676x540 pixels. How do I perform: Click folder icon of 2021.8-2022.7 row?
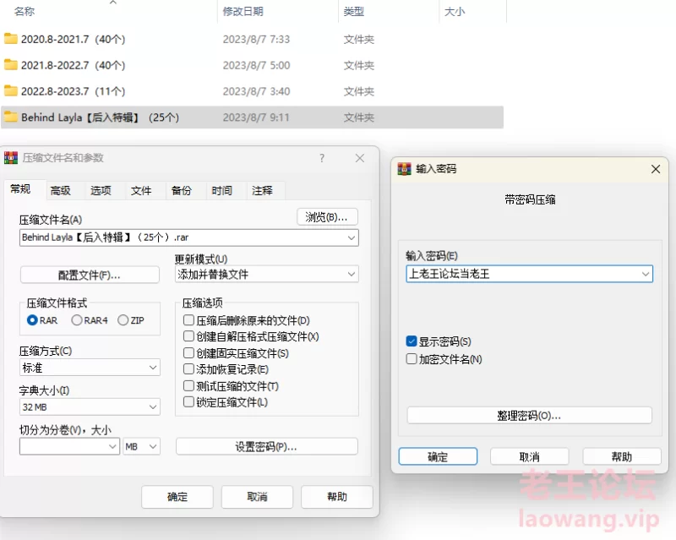click(11, 65)
